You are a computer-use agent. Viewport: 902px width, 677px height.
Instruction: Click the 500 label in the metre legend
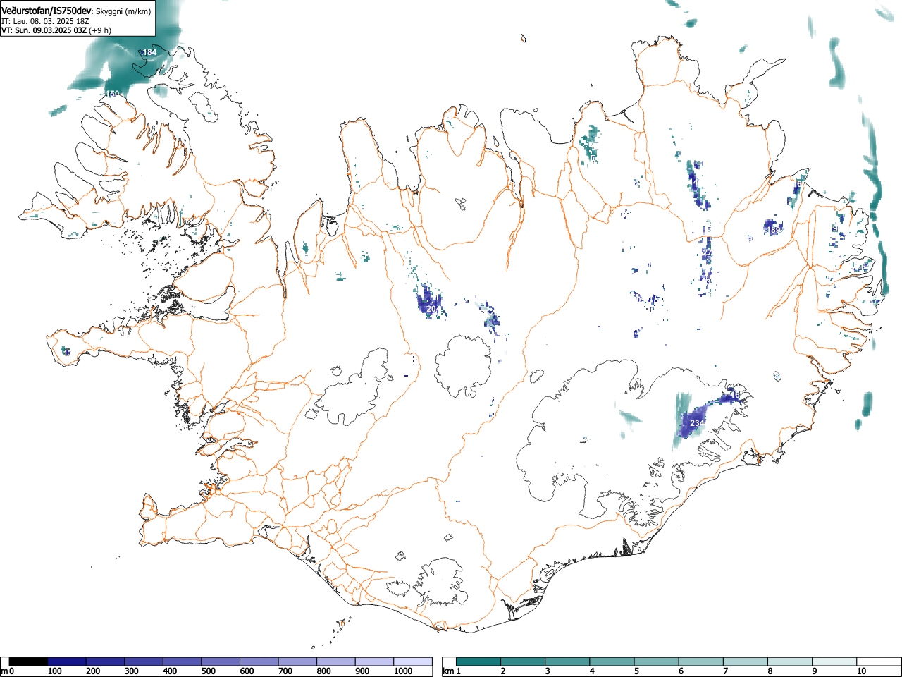point(208,672)
